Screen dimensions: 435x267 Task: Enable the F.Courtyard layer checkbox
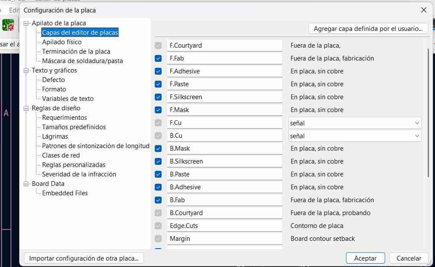pyautogui.click(x=158, y=45)
